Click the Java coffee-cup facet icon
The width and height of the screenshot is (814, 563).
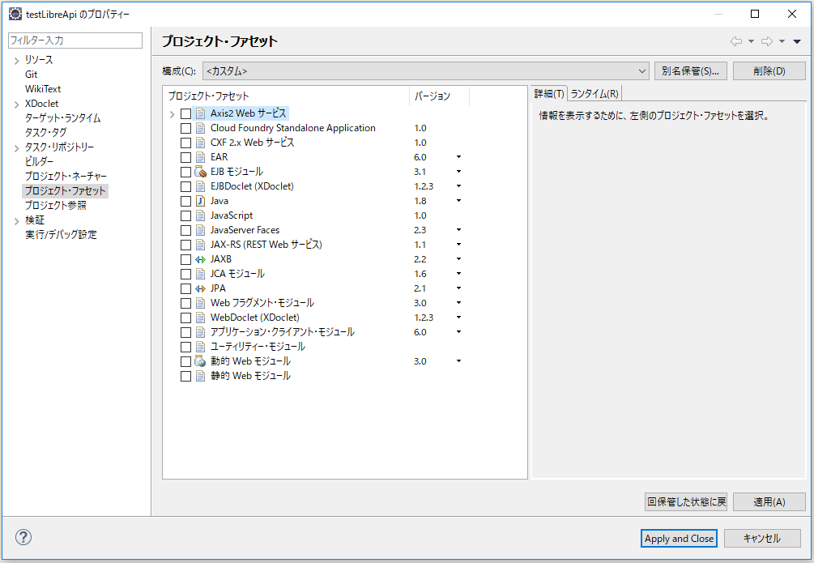pyautogui.click(x=202, y=201)
